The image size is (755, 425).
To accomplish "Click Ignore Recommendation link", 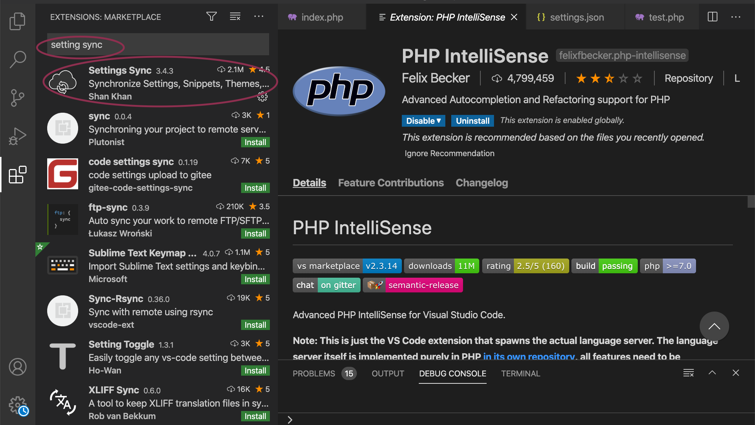I will click(x=449, y=153).
